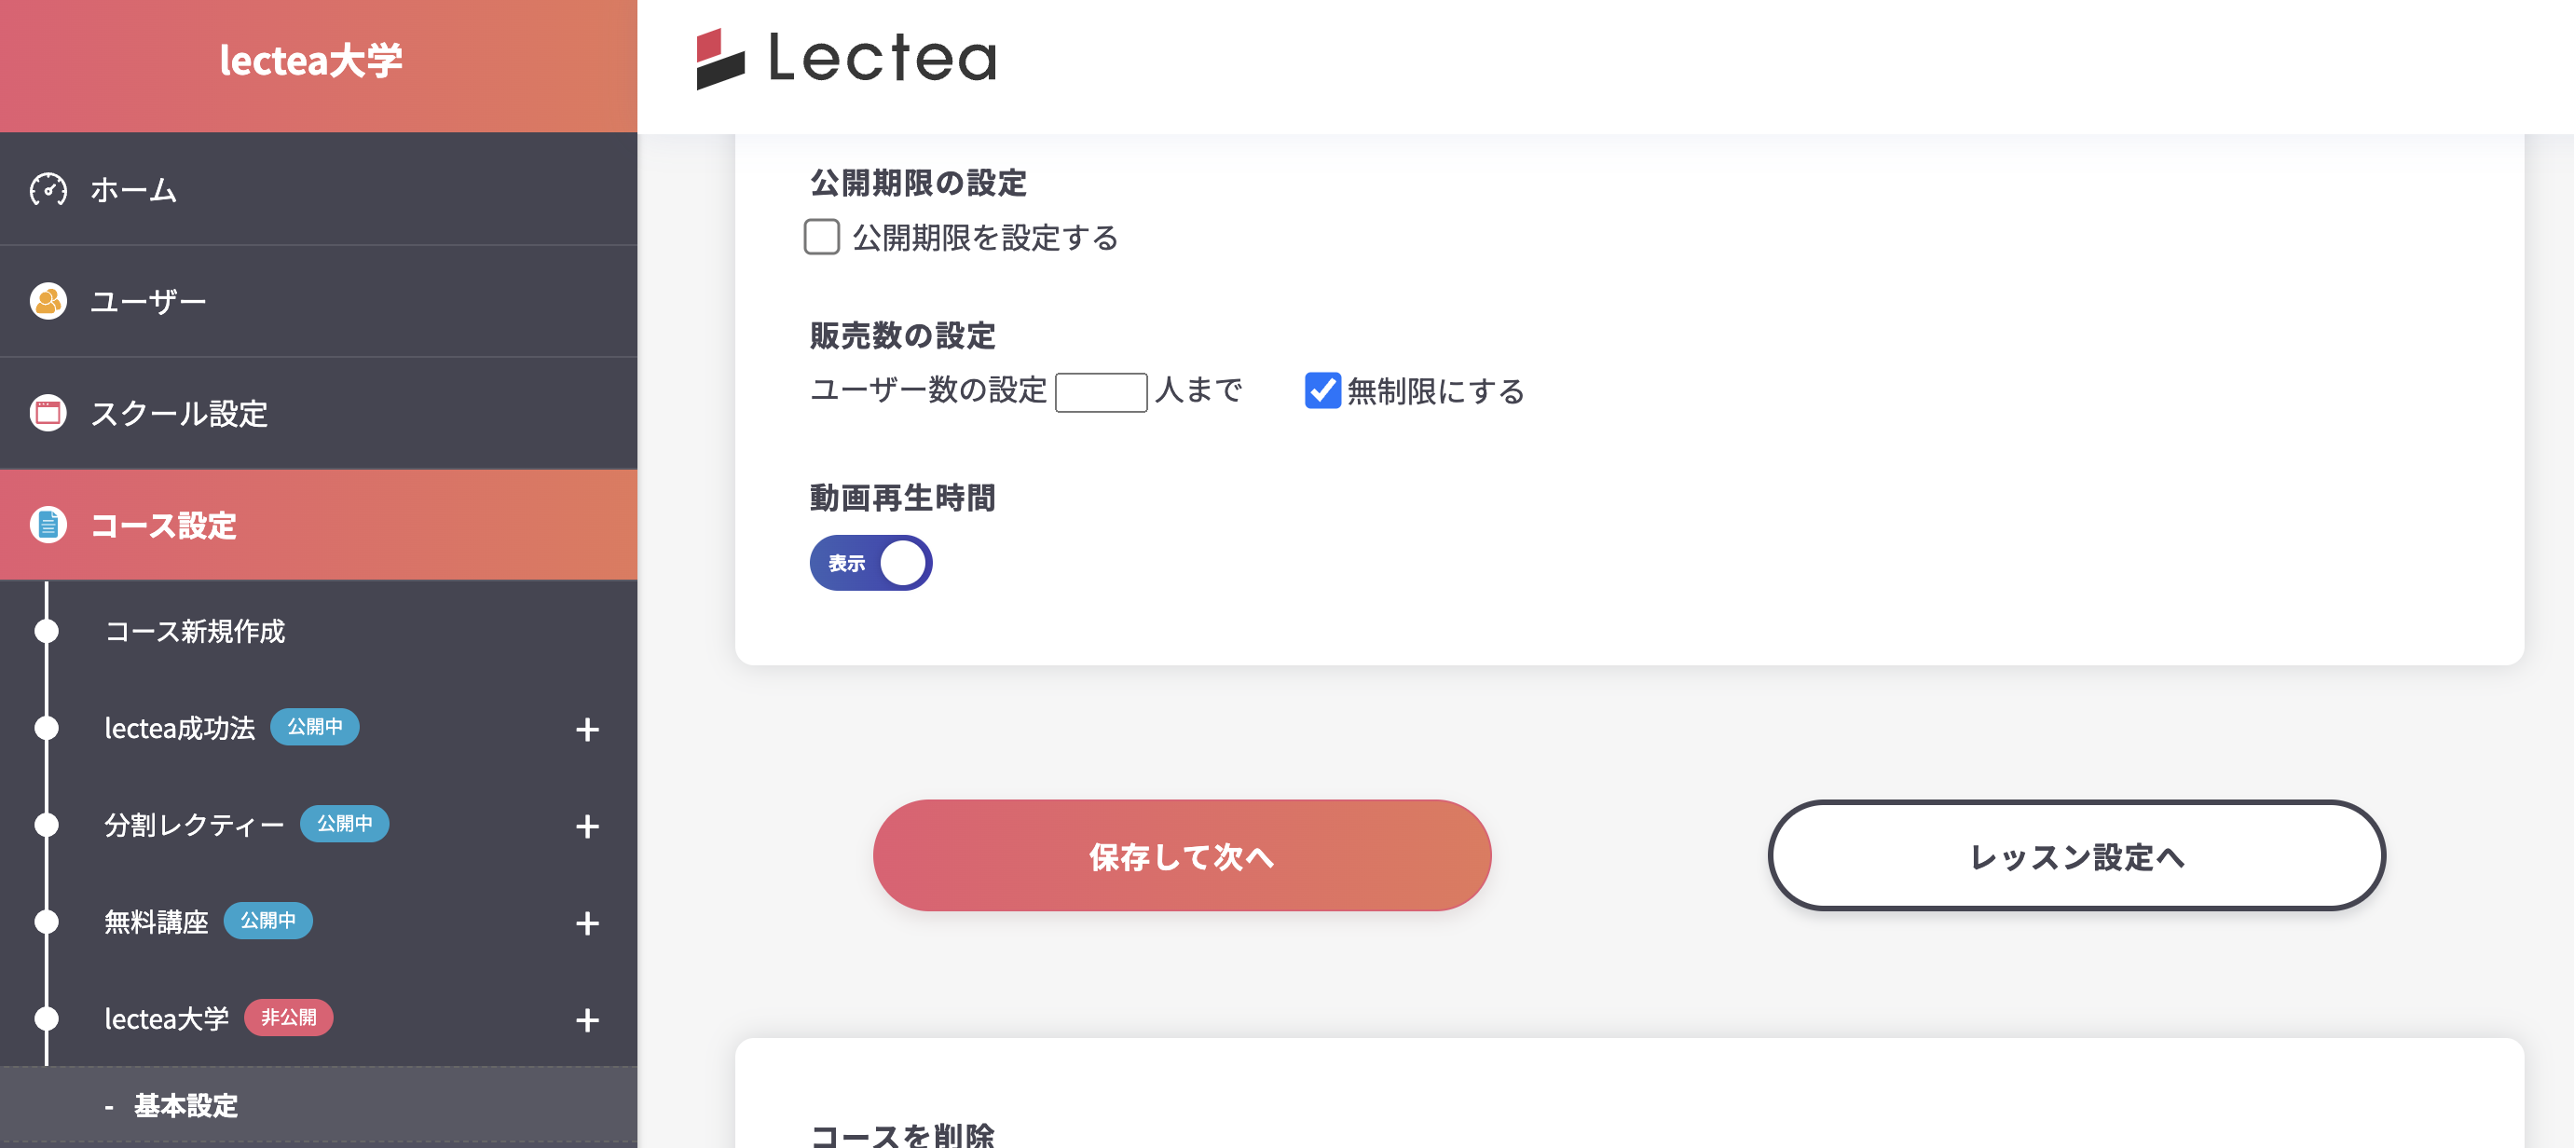Click the コース設定 document icon
Screen dimensions: 2574x1148
coord(48,526)
